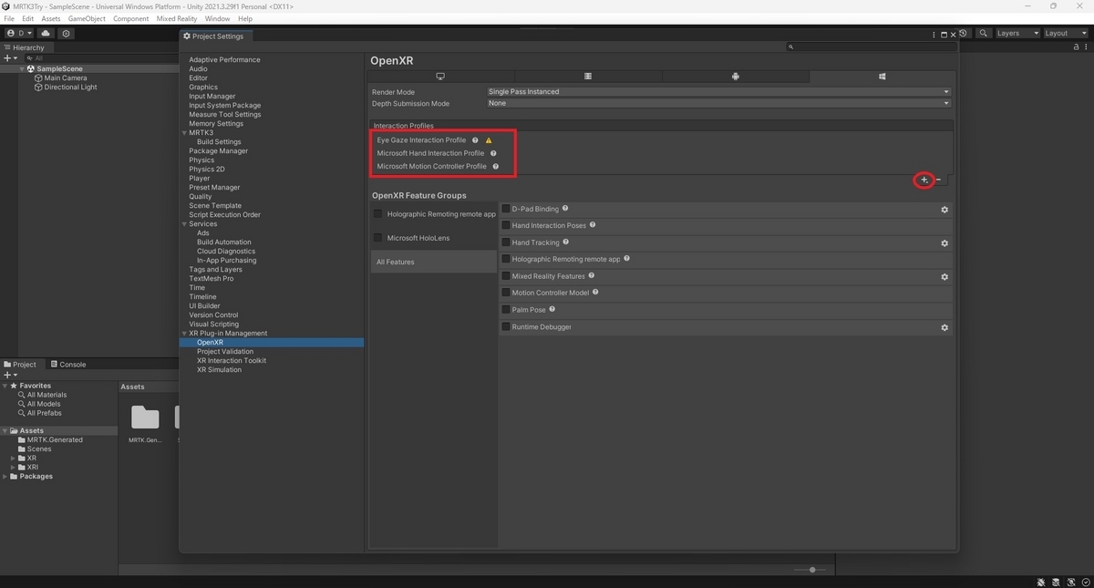Select the MRTK.Generated folder thumbnail

[x=145, y=418]
